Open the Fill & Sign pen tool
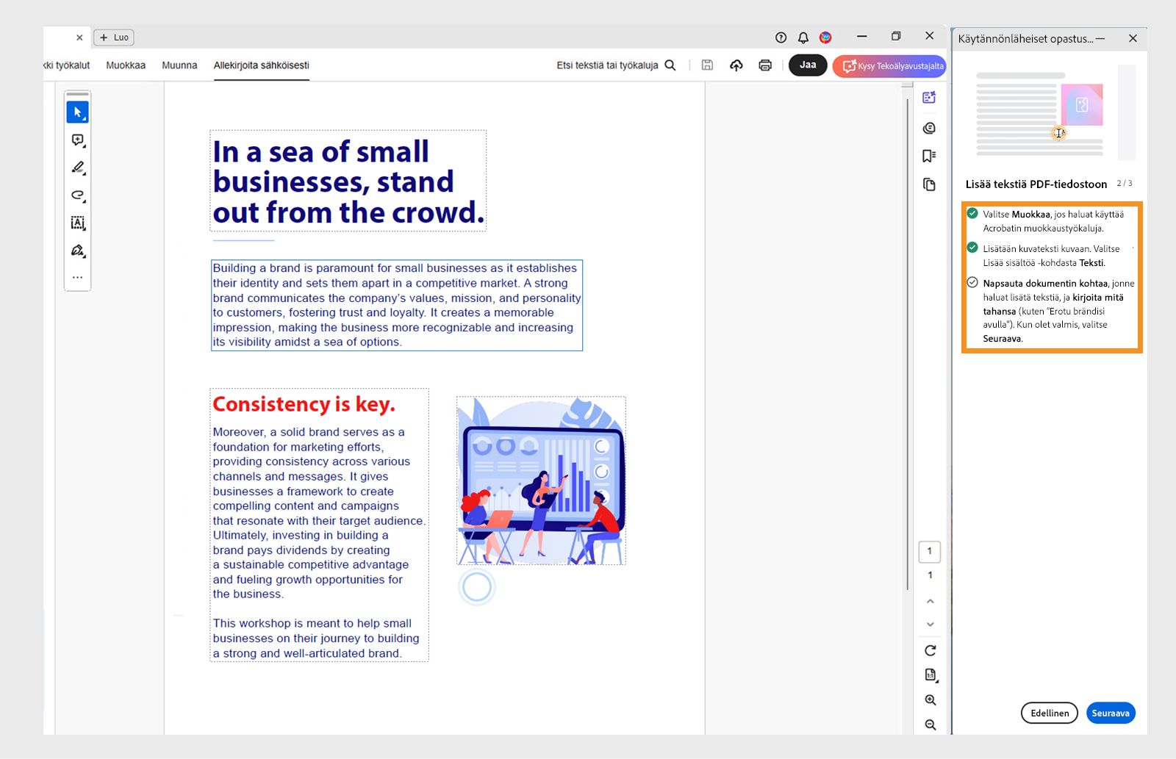 point(77,251)
